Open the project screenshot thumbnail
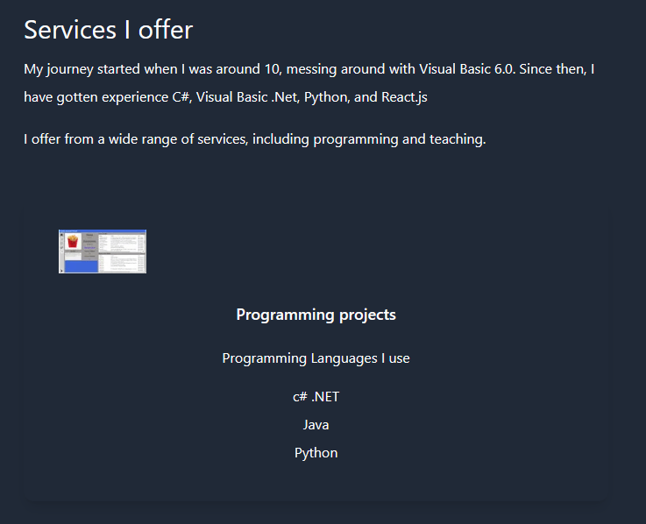This screenshot has width=646, height=524. tap(103, 251)
